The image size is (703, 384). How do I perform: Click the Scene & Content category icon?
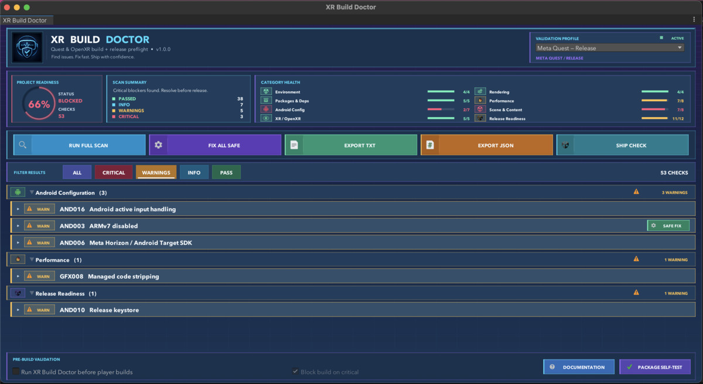coord(480,109)
